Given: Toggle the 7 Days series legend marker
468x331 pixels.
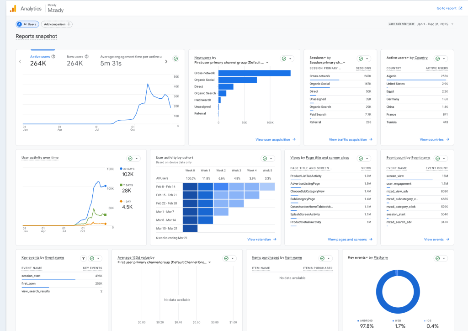Looking at the screenshot, I should [121, 185].
